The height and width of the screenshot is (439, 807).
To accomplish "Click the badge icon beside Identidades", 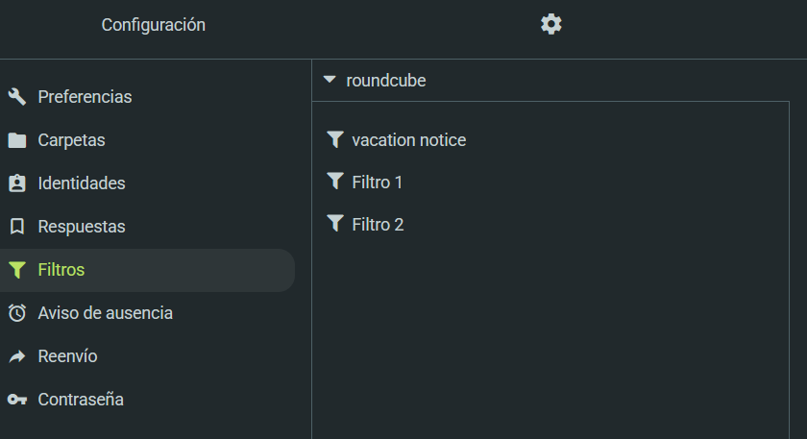I will (17, 183).
